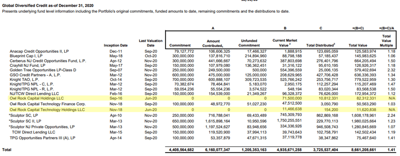Image resolution: width=400 pixels, height=156 pixels.
Task: Click Sculptor SC II contributed 1,615,898,164
Action: click(x=218, y=121)
